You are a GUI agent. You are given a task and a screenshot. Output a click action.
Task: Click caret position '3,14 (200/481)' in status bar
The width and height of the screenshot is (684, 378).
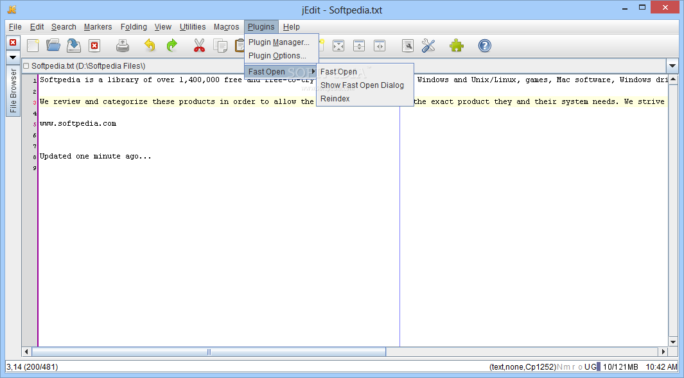click(32, 367)
